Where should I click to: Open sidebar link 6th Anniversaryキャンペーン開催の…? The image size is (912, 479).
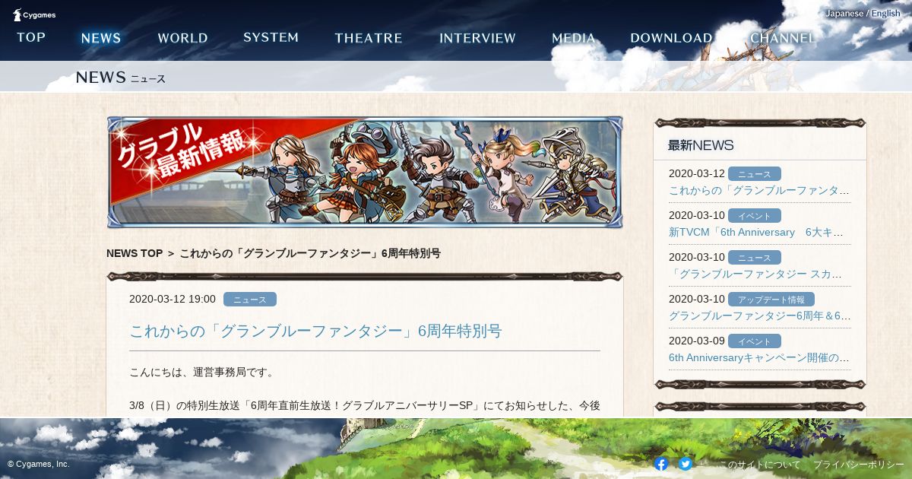point(759,357)
